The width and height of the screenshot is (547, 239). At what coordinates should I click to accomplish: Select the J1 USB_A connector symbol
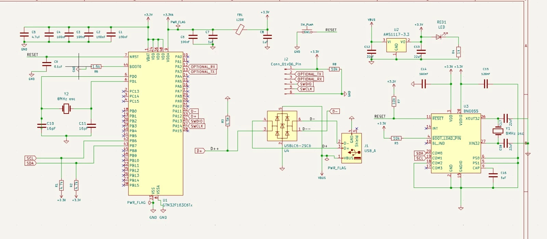(351, 148)
